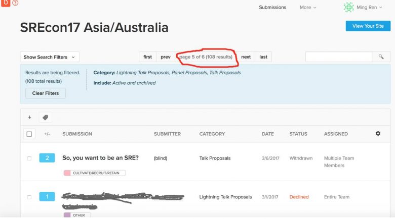Go to the prev results page
395x219 pixels.
(166, 57)
